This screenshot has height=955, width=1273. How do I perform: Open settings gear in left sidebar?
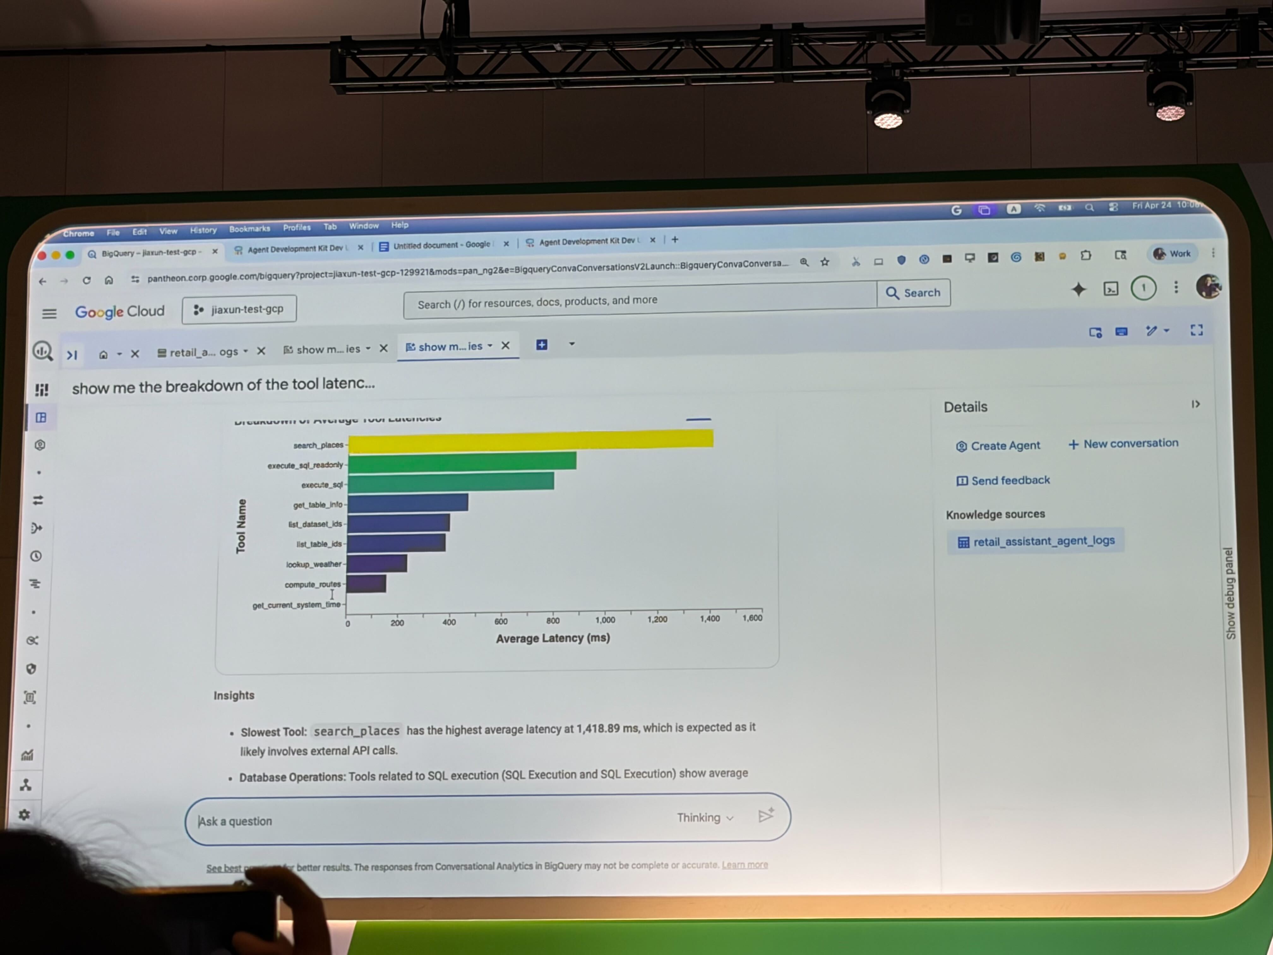(24, 814)
